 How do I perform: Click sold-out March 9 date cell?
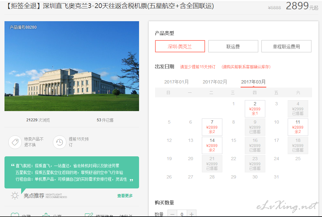point(255,127)
